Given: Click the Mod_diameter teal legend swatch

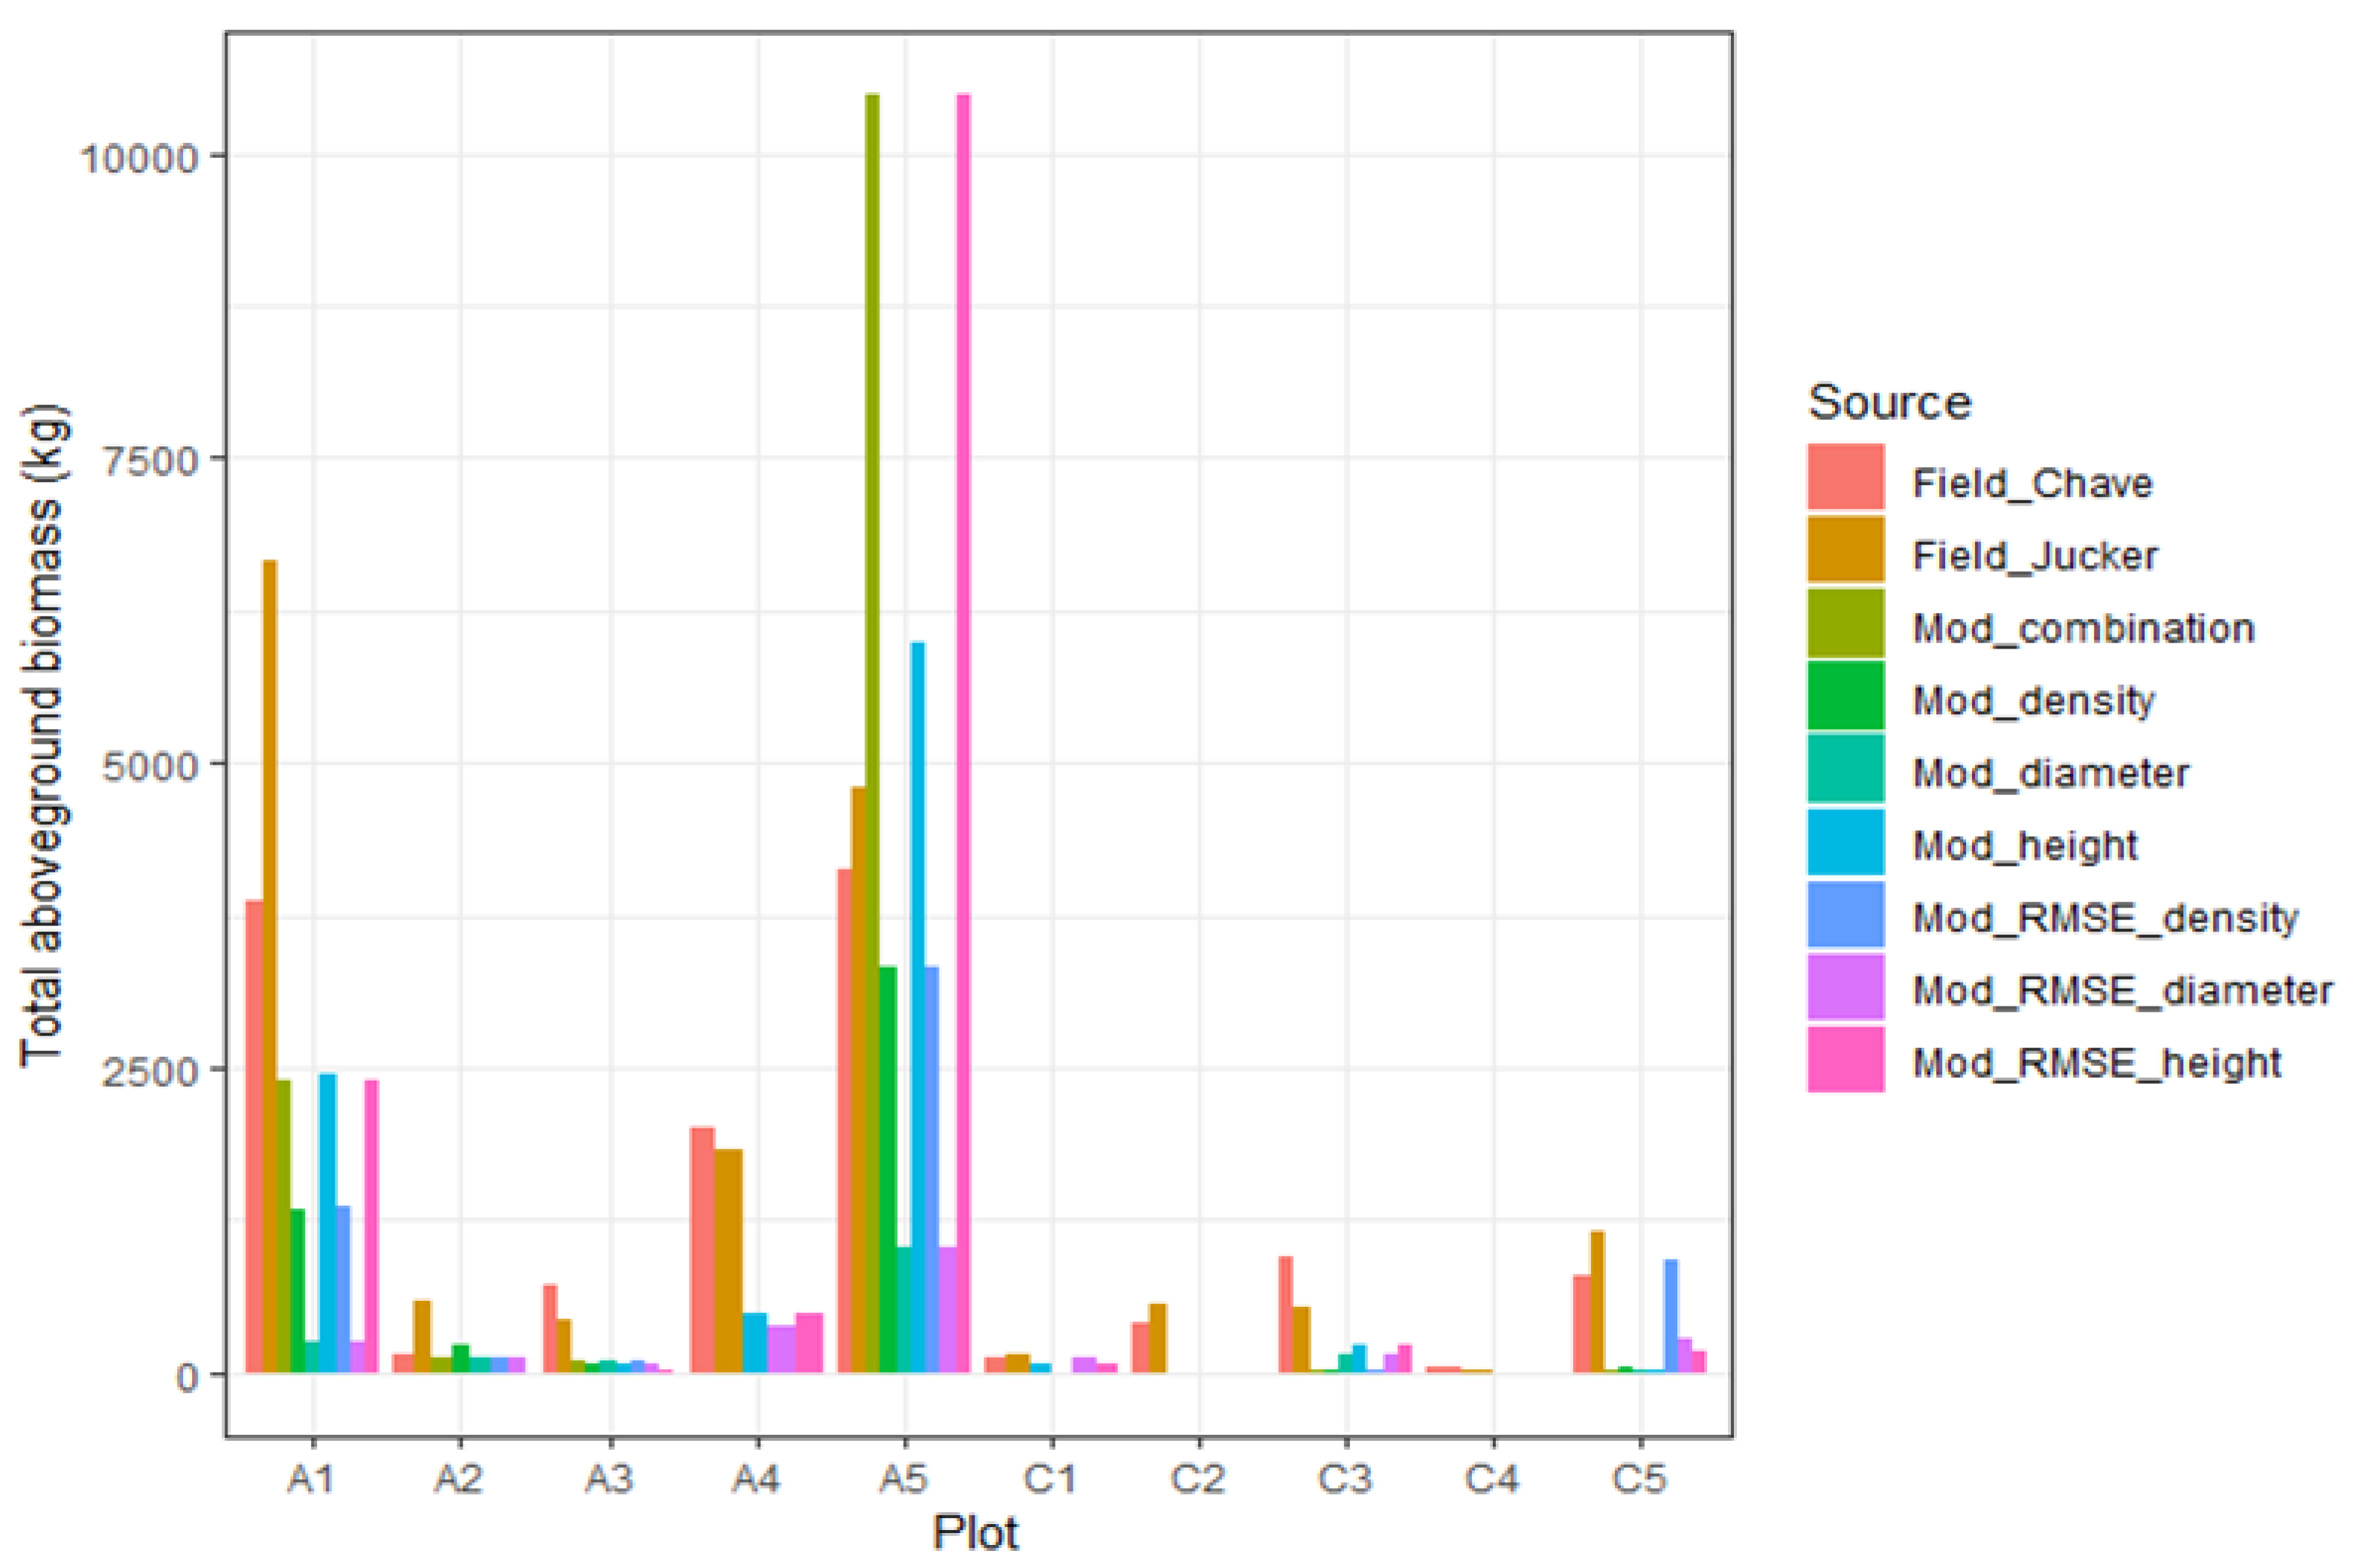Looking at the screenshot, I should tap(1845, 768).
